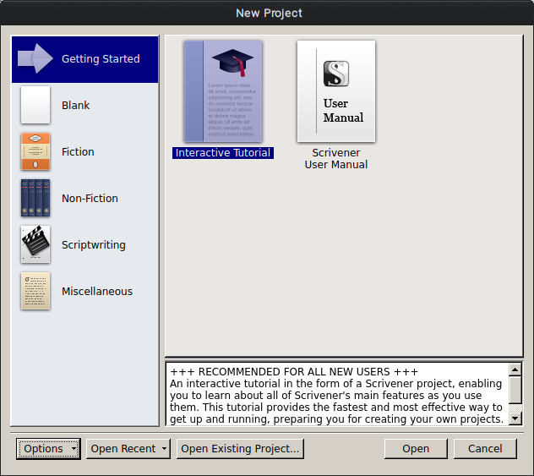
Task: Select the Getting Started arrow icon
Action: click(35, 58)
